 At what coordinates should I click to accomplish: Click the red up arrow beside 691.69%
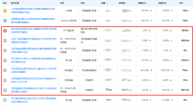click(x=151, y=70)
